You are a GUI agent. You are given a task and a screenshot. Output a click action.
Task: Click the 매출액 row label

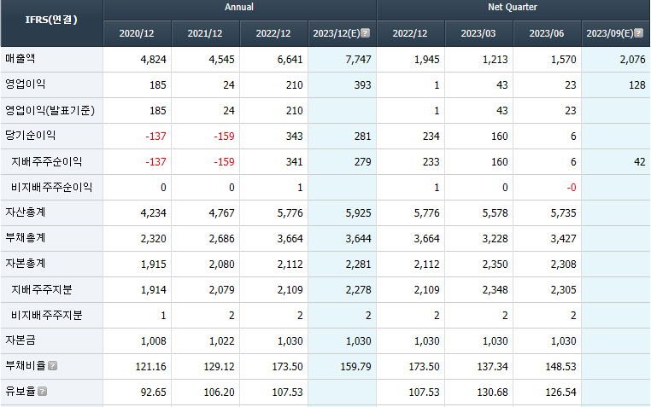(x=21, y=58)
